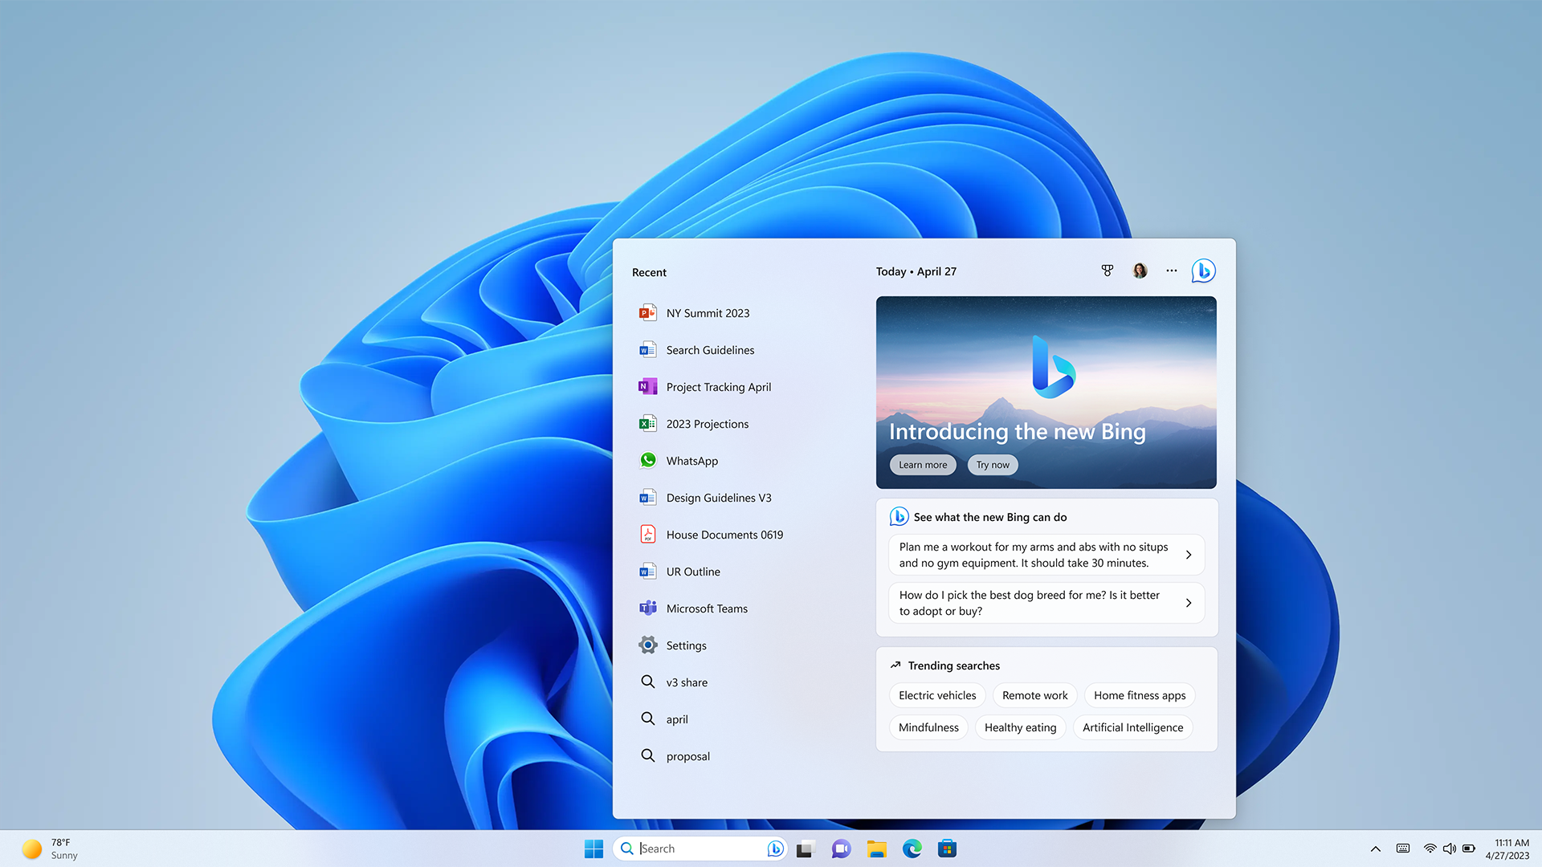Click the Healthy eating trending tag
Viewport: 1542px width, 867px height.
[1020, 727]
